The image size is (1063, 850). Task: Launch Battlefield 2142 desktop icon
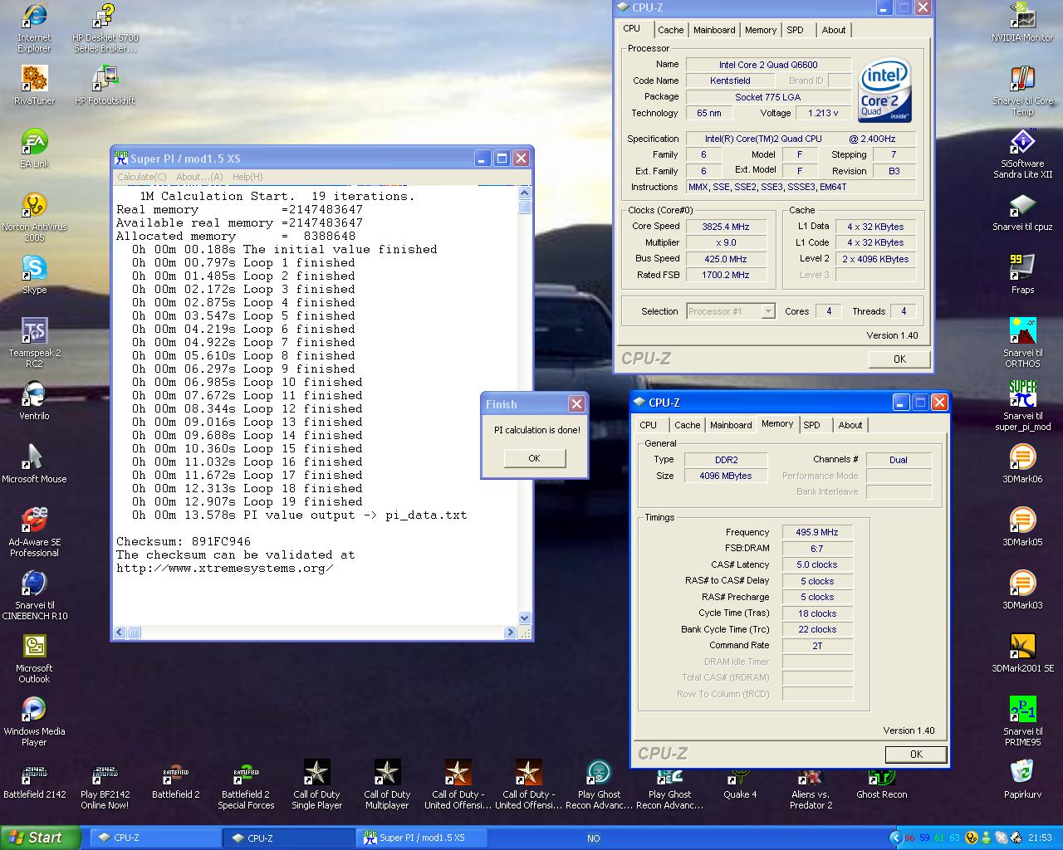point(34,780)
